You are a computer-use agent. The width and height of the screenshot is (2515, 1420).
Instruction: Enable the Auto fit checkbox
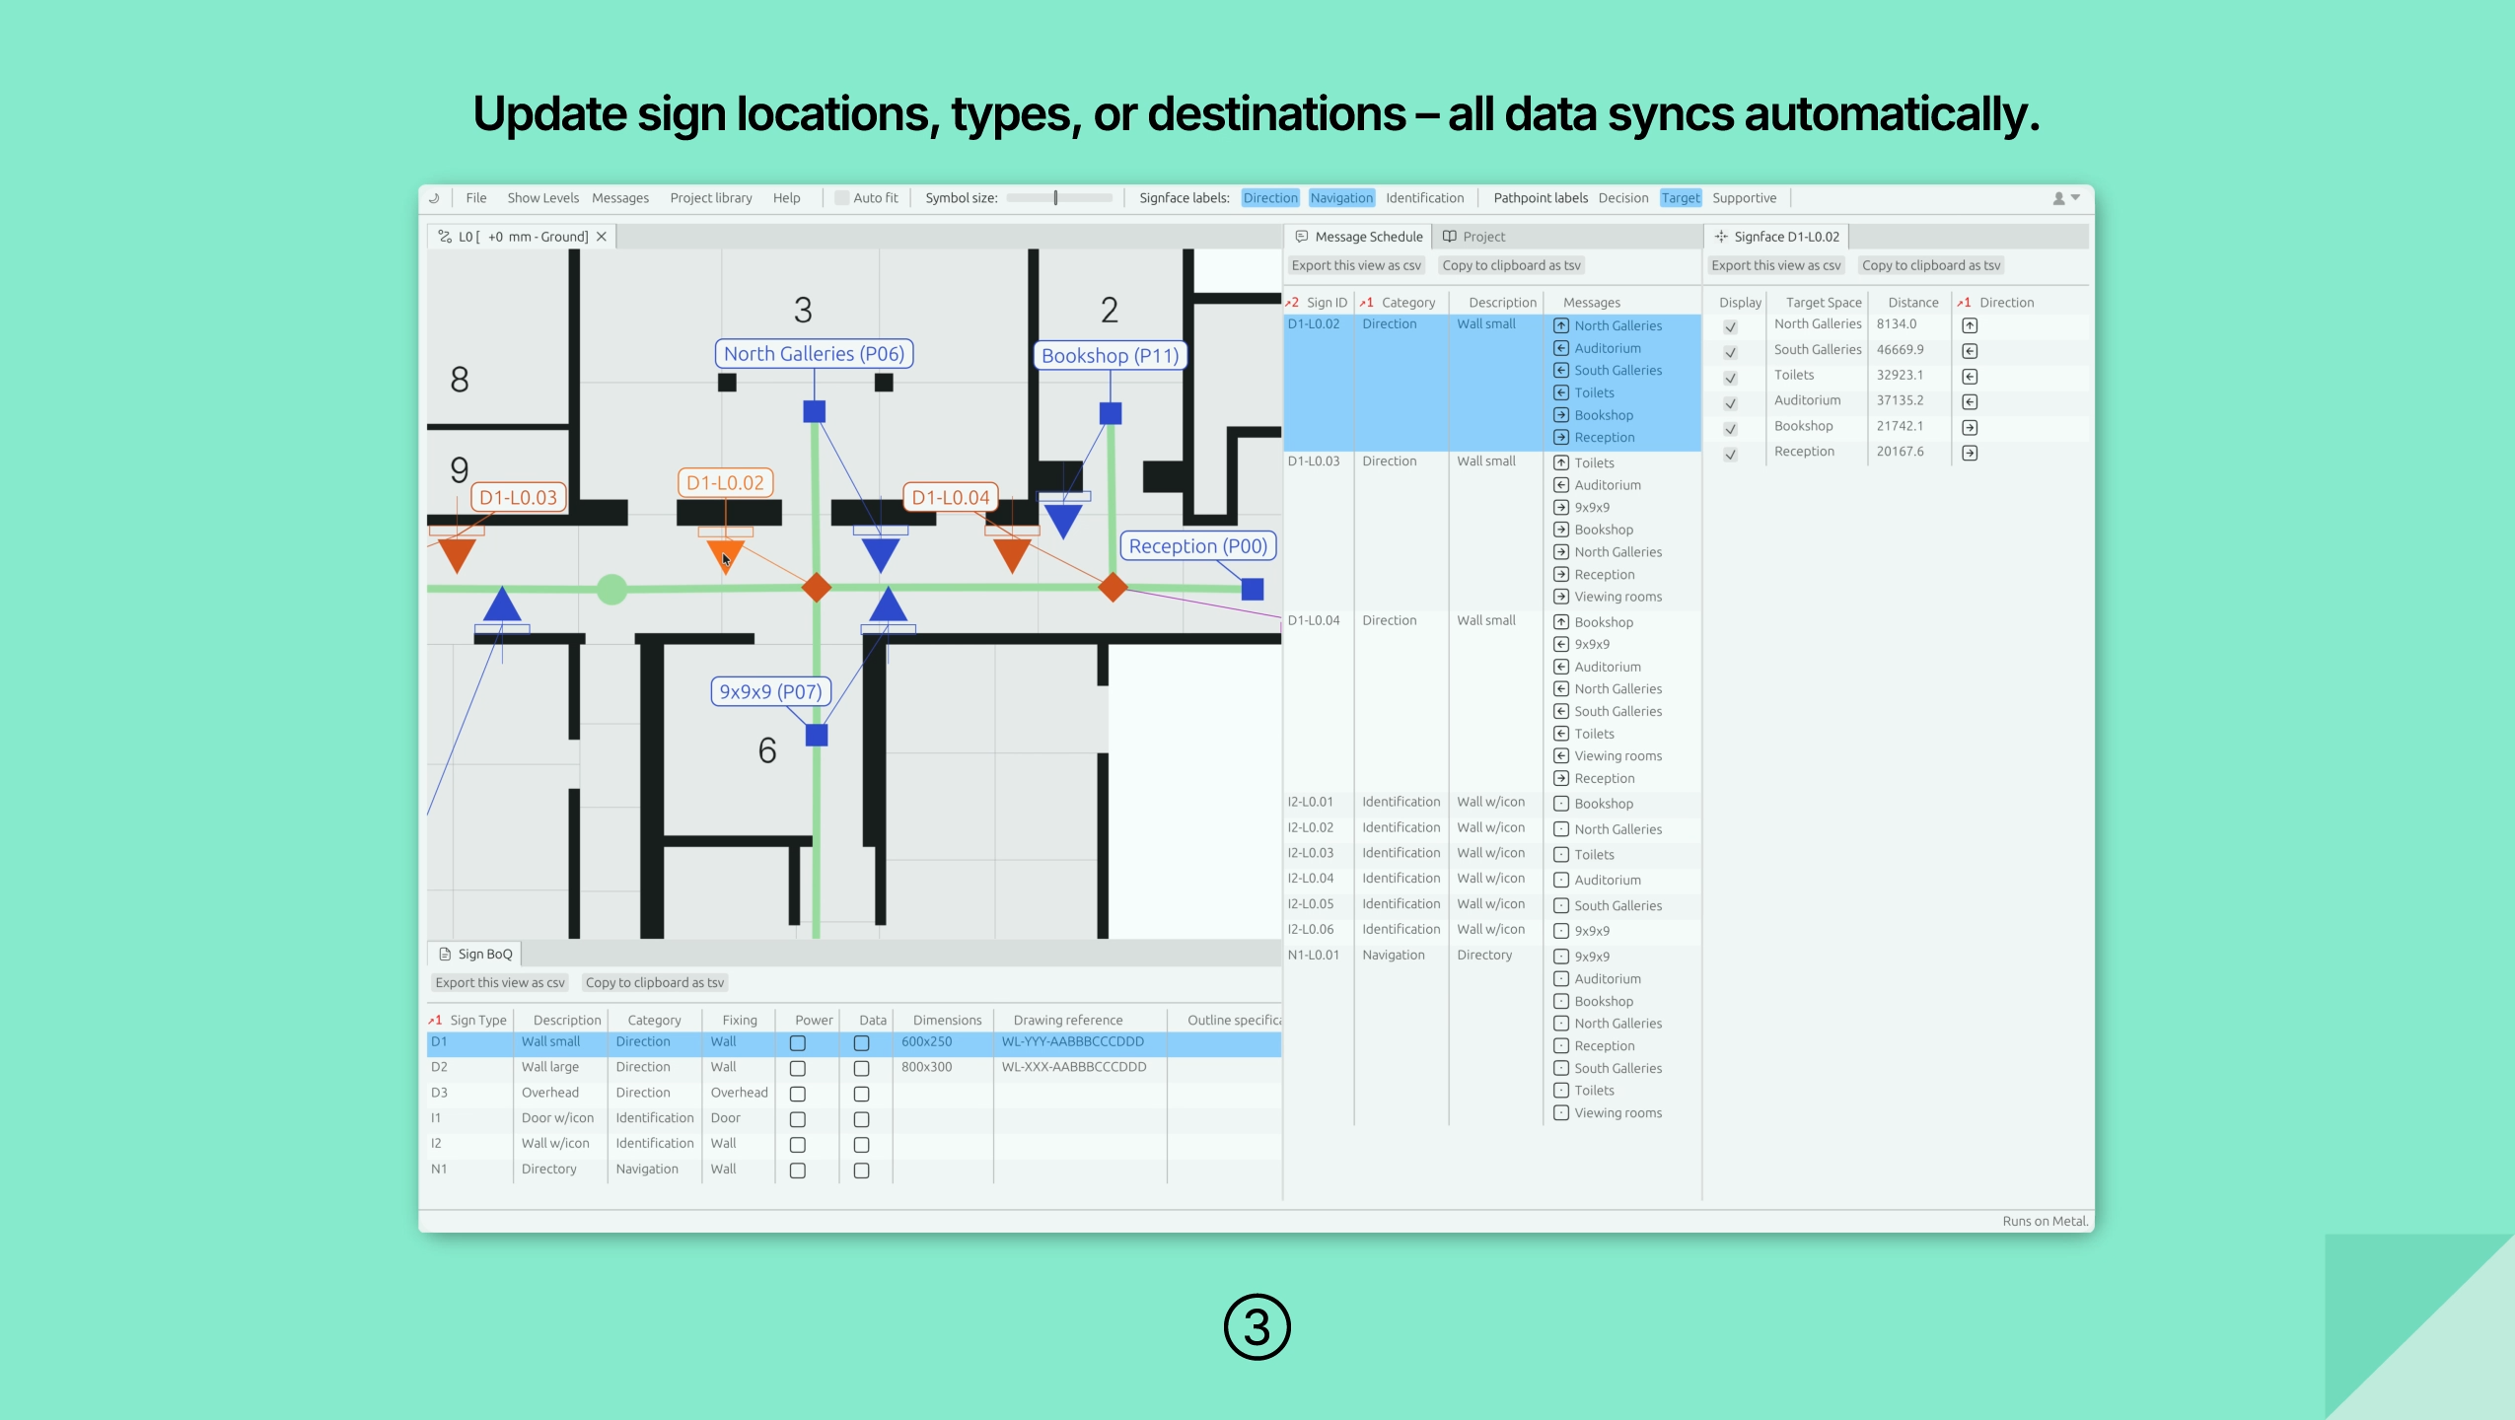point(840,197)
